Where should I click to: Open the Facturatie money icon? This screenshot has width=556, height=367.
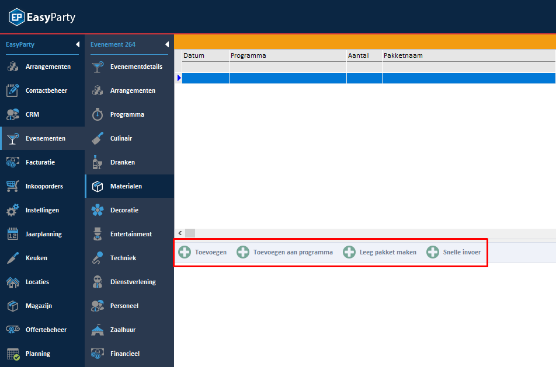(x=13, y=162)
